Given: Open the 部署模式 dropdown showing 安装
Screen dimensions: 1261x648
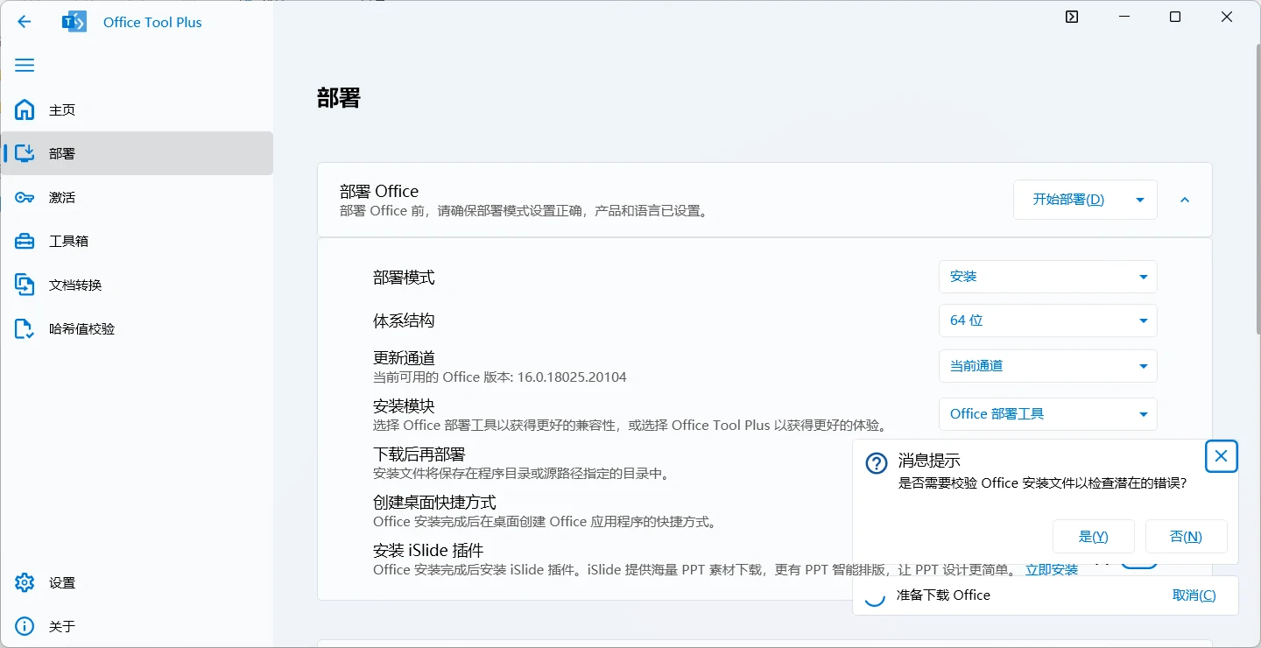Looking at the screenshot, I should click(x=1047, y=277).
